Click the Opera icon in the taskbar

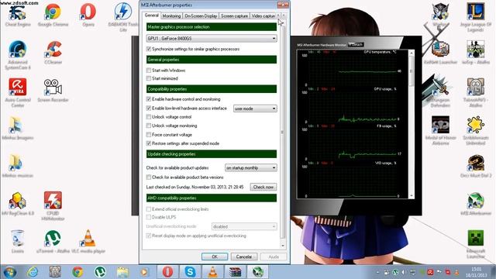(167, 272)
